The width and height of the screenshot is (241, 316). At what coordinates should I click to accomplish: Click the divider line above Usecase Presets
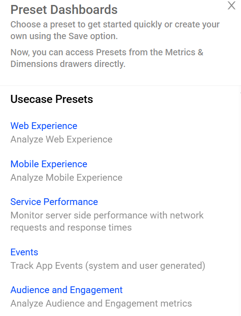(120, 86)
